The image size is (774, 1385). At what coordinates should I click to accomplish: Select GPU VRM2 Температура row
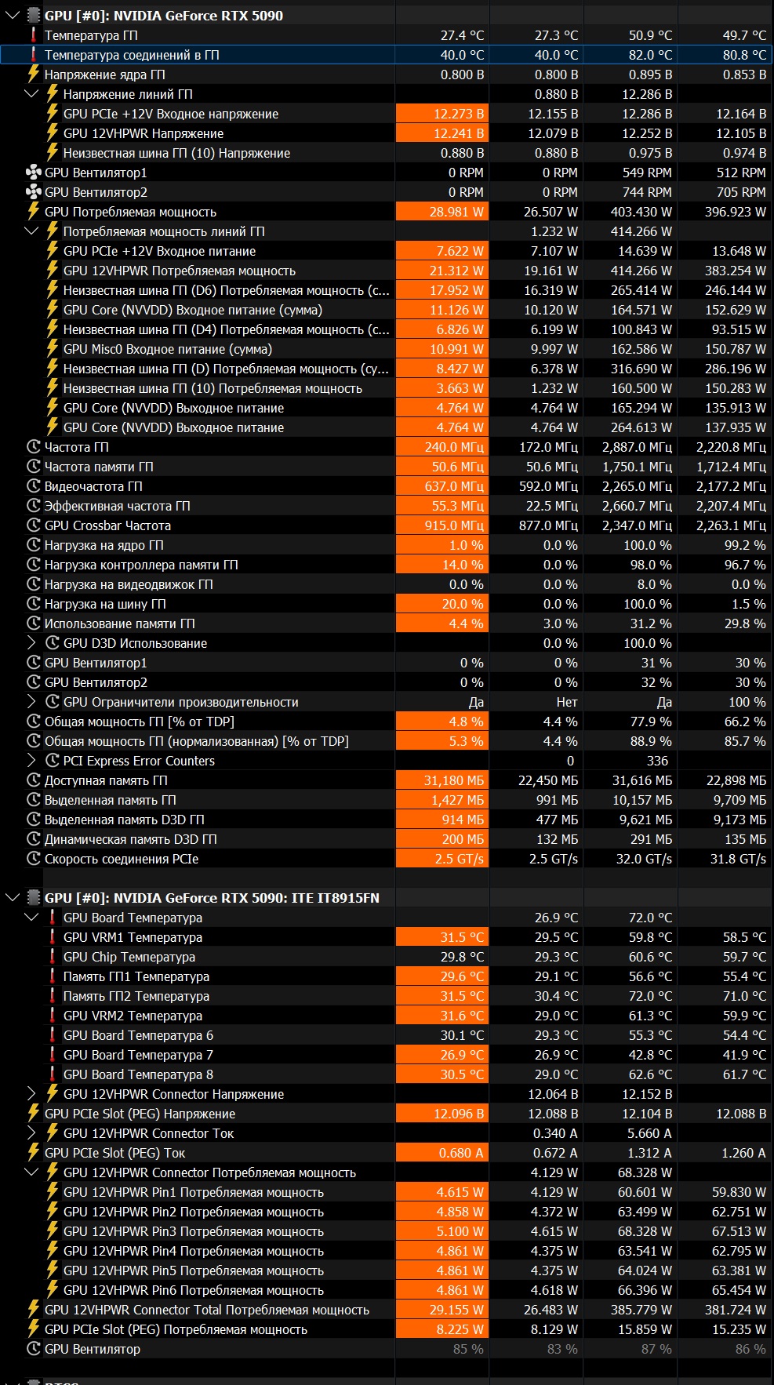[x=387, y=1015]
